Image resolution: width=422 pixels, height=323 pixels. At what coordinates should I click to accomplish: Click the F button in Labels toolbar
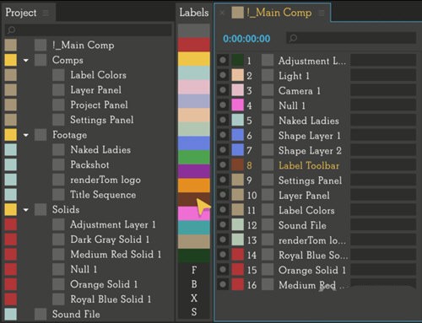(x=194, y=270)
